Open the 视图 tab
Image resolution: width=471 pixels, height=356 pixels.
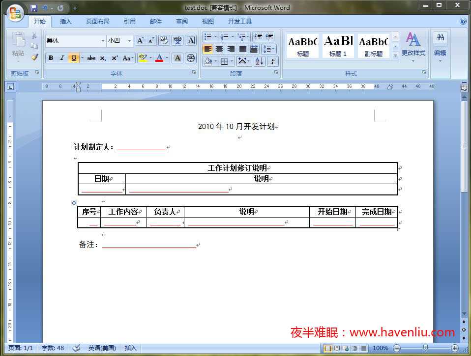(208, 21)
